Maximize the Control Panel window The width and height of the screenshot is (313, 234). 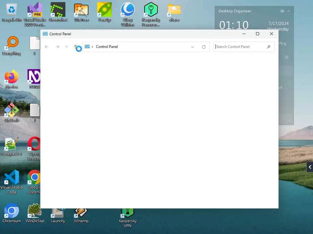257,34
